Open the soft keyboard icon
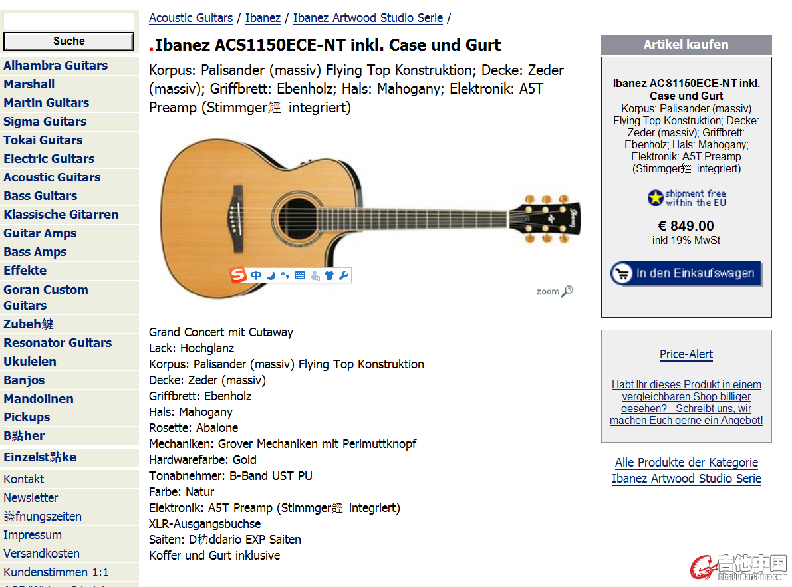 (300, 275)
